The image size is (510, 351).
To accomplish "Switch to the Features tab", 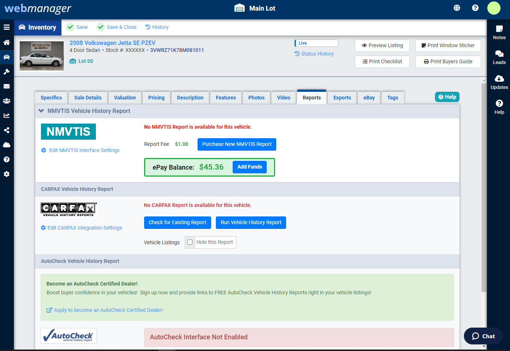I will (226, 98).
